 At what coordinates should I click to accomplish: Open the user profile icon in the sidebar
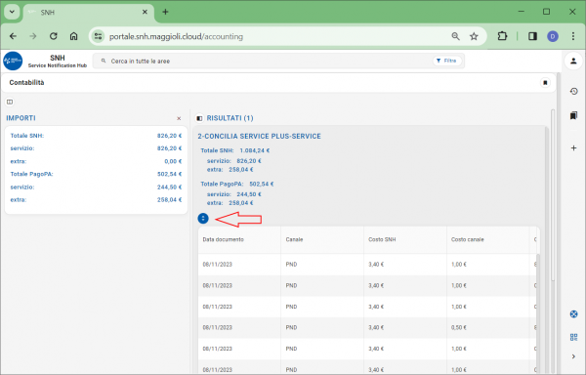coord(573,61)
